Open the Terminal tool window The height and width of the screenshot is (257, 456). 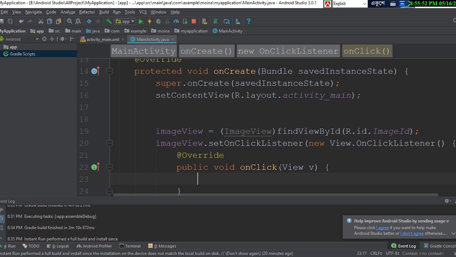click(130, 246)
